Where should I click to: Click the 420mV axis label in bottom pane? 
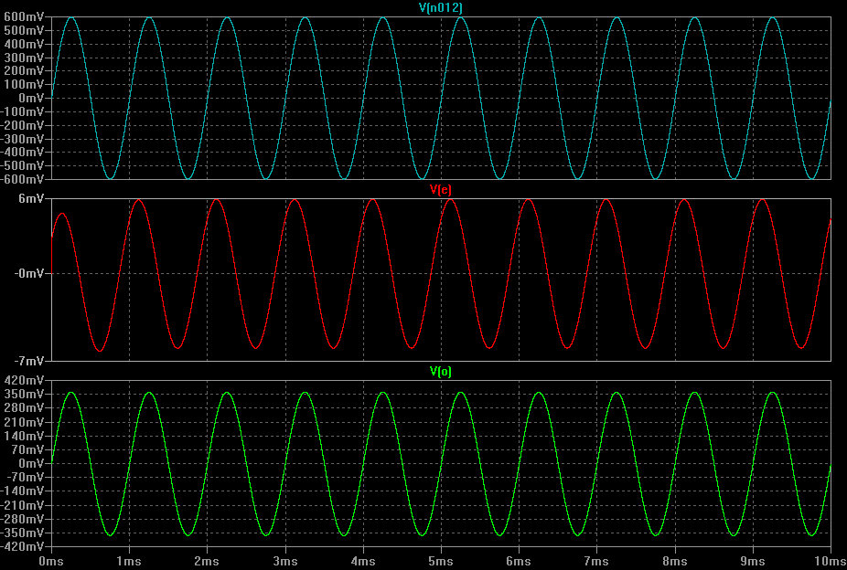[24, 381]
